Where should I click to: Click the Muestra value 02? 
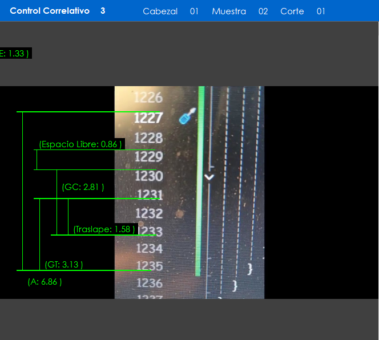click(x=263, y=11)
